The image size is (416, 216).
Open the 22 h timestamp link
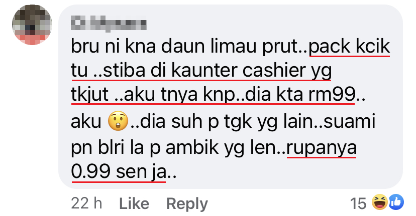coord(86,203)
